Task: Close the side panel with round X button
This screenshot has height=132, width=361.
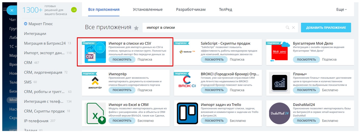Action: click(x=11, y=10)
